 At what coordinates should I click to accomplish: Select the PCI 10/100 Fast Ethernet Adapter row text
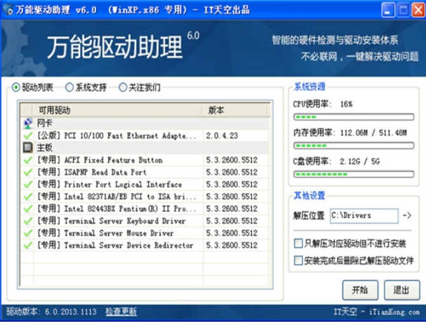(116, 135)
